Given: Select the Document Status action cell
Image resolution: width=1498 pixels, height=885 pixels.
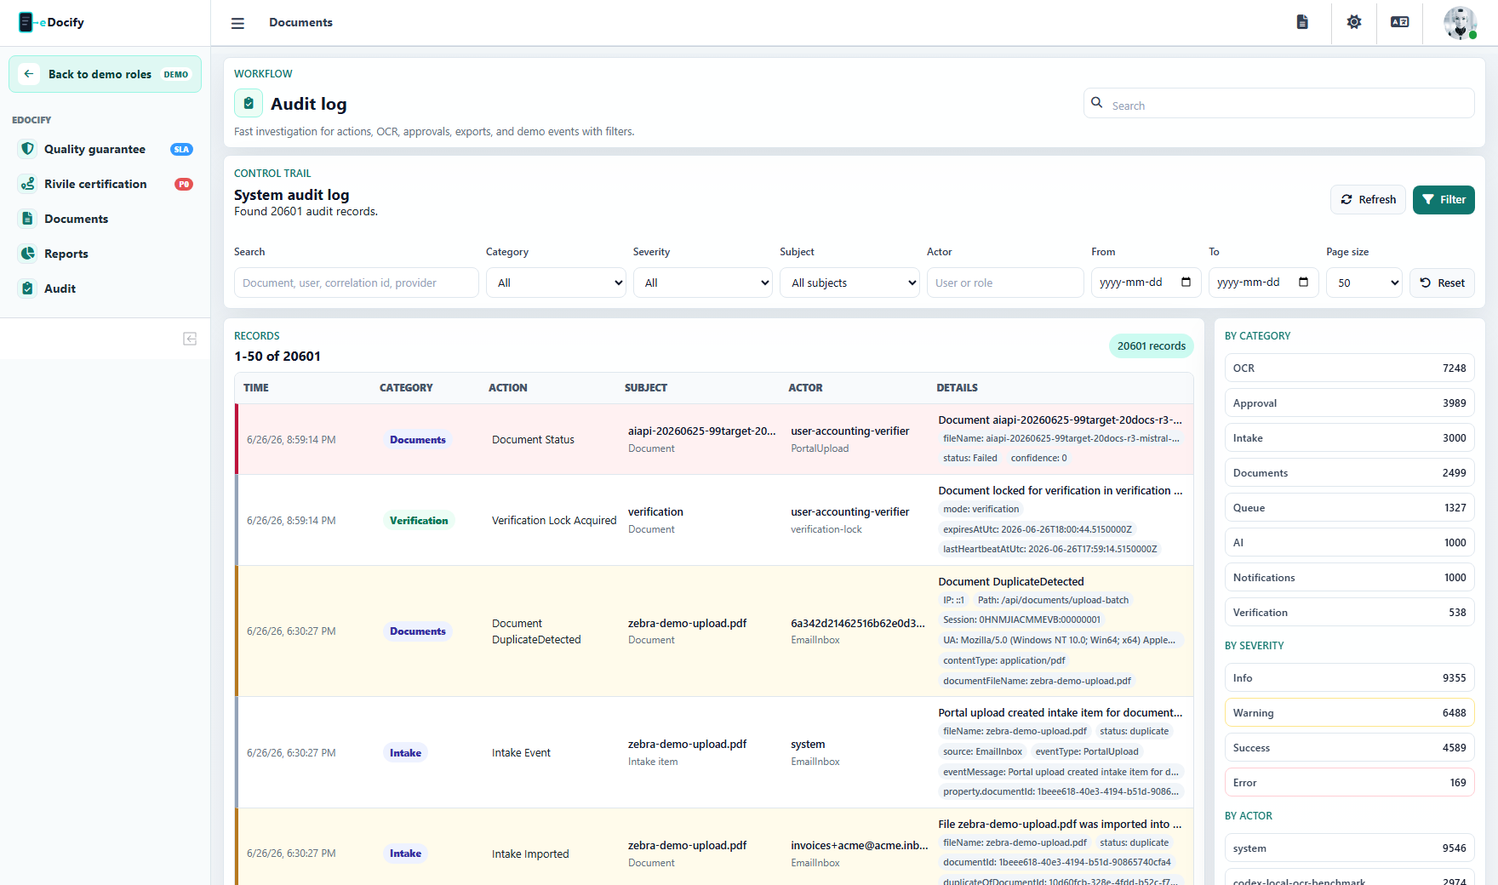Looking at the screenshot, I should pos(534,440).
